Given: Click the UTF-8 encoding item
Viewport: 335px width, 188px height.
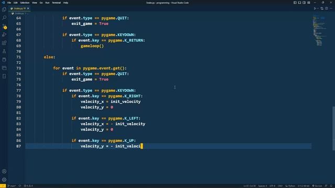Looking at the screenshot, I should [272, 186].
